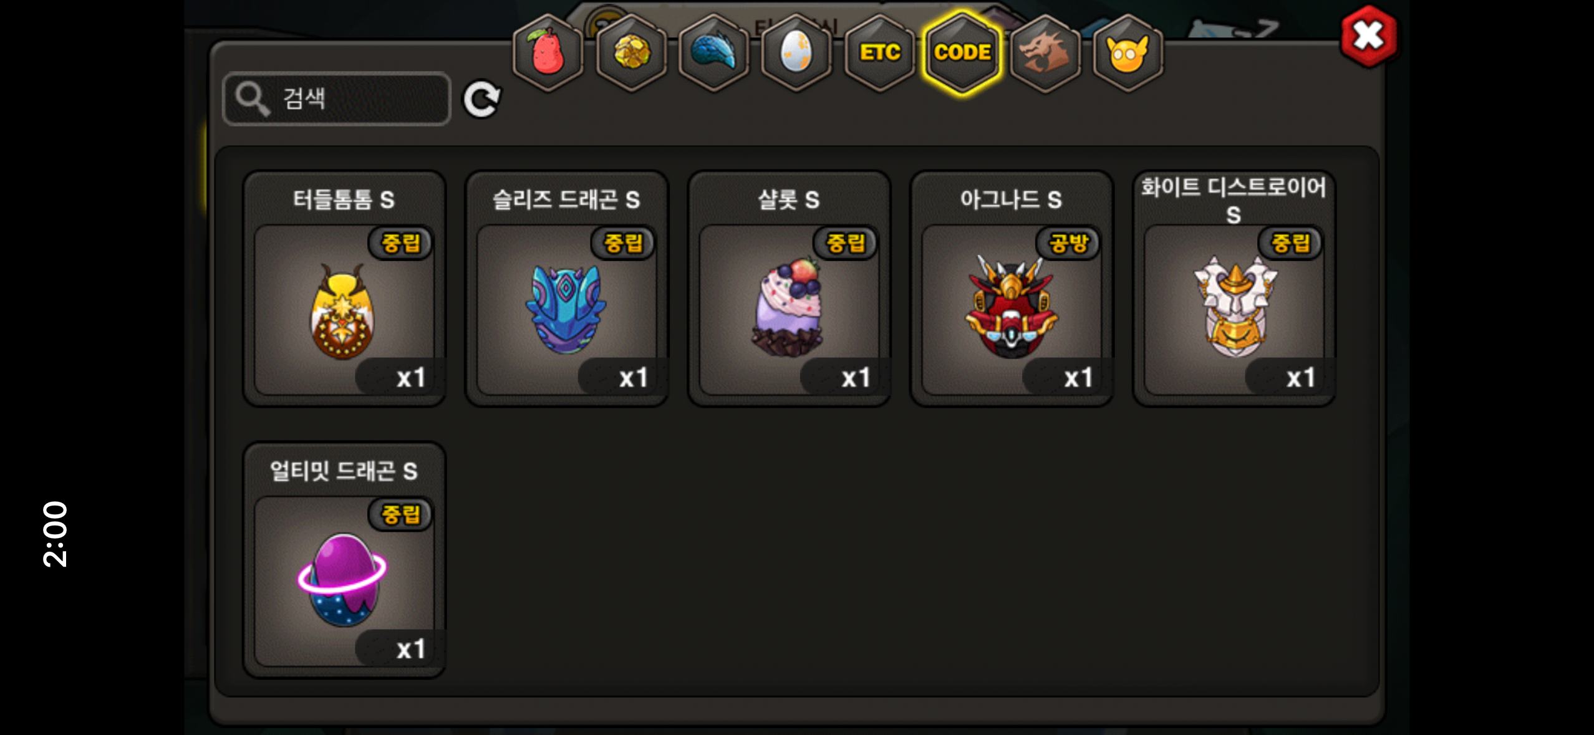
Task: Click the 공방 tag on 아그나드 S
Action: click(1068, 243)
